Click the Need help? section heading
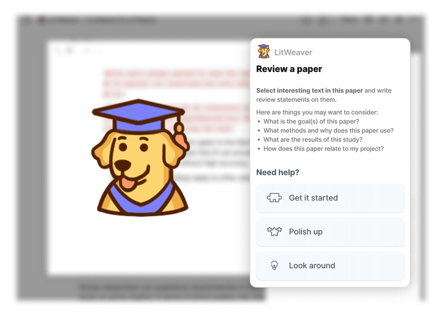The height and width of the screenshot is (316, 441). coord(277,172)
